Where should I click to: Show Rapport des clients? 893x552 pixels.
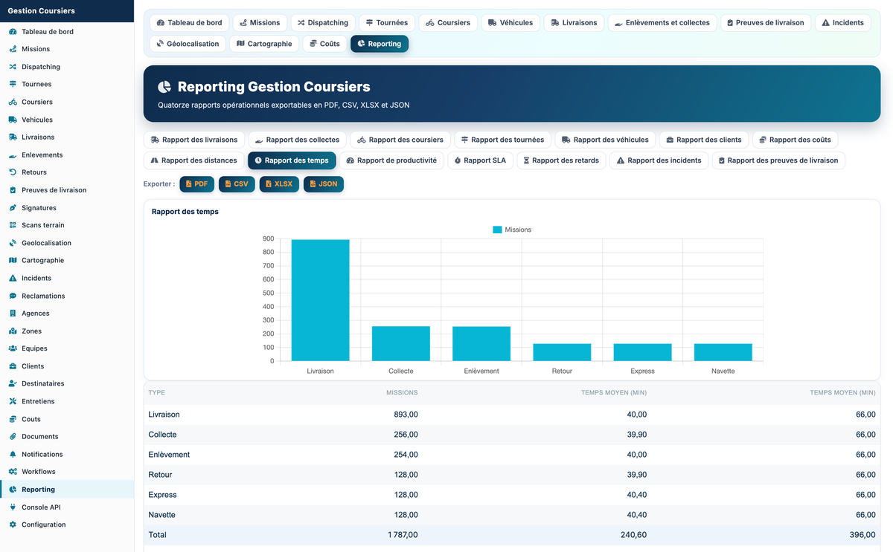pos(704,140)
